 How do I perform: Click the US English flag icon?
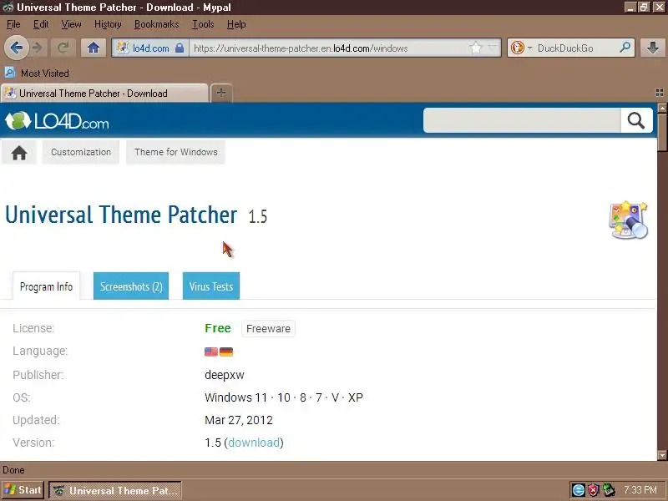pos(211,352)
